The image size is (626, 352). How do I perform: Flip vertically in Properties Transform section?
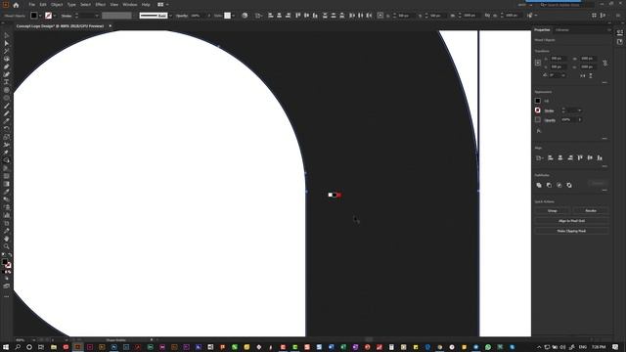pos(591,75)
